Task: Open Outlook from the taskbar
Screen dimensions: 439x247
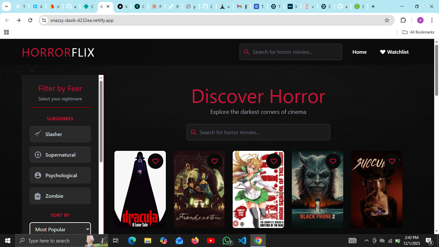Action: click(x=179, y=241)
